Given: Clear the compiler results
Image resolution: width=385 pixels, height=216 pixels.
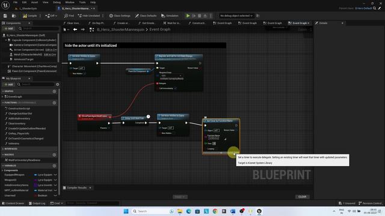Looking at the screenshot, I should pos(302,197).
